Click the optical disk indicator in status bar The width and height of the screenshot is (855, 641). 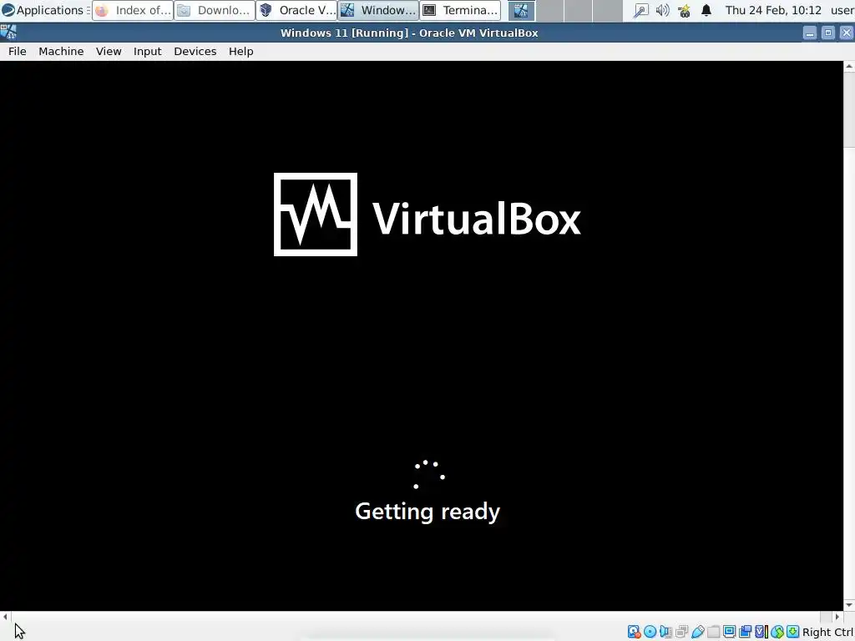(x=650, y=632)
